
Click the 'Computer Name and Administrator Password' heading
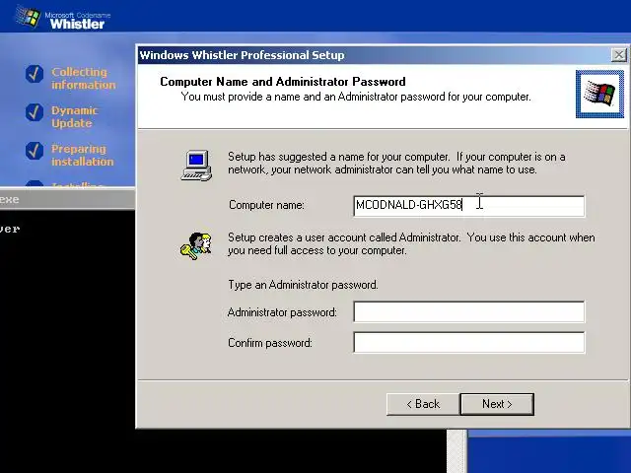click(283, 82)
